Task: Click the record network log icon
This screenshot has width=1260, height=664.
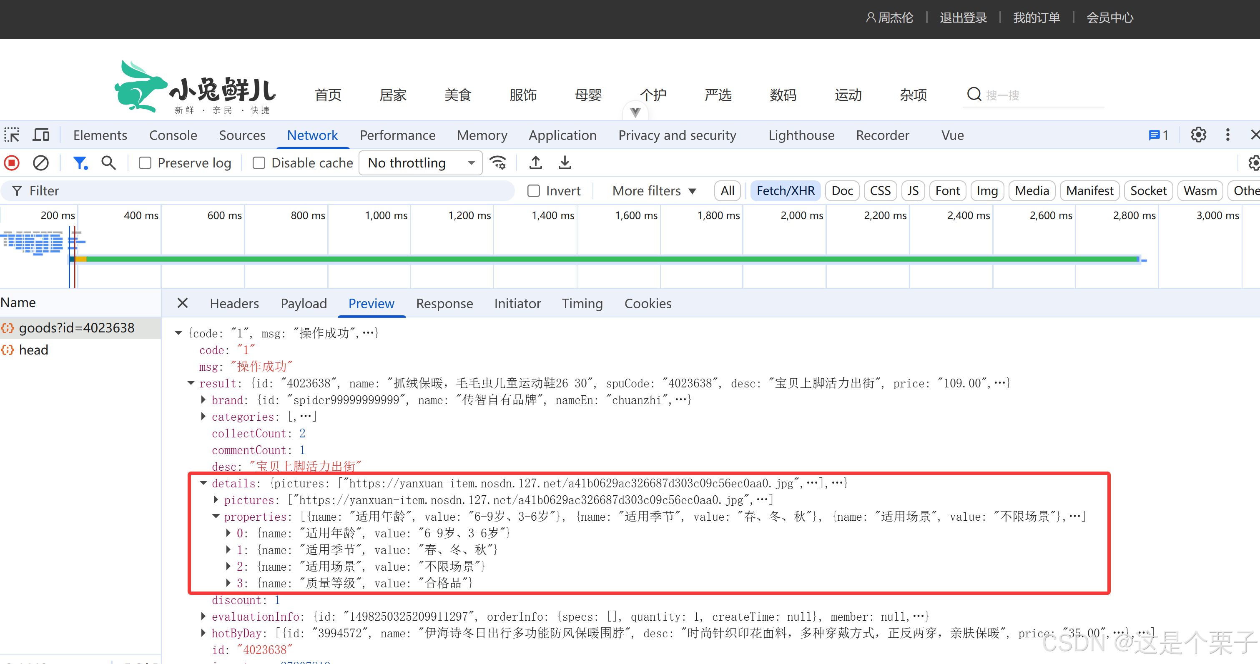Action: coord(12,163)
